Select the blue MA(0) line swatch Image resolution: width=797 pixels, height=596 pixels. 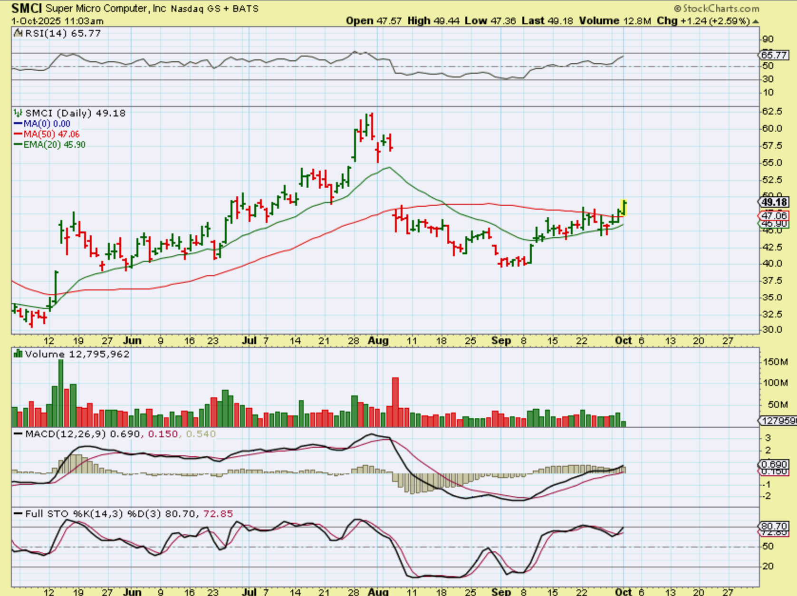(x=18, y=124)
